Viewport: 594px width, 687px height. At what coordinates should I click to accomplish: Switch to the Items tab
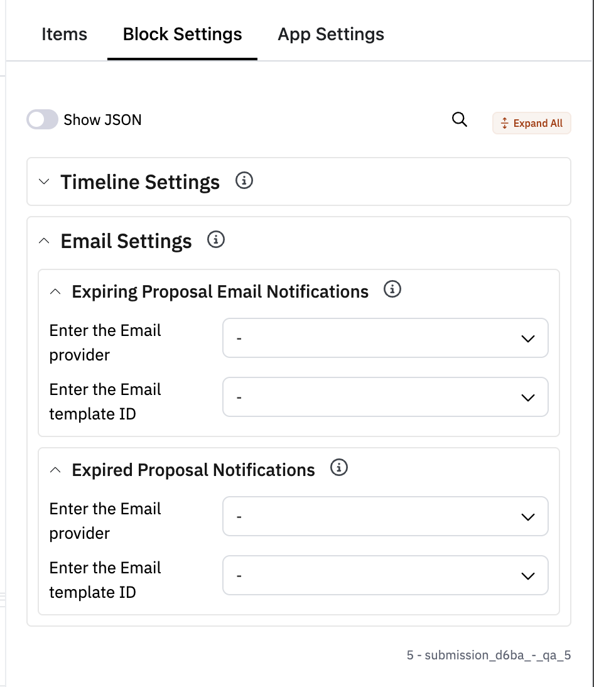pyautogui.click(x=64, y=34)
